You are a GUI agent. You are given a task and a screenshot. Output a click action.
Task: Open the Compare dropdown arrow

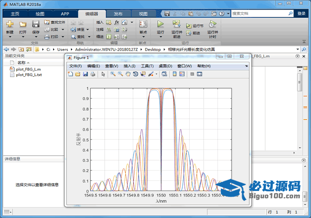coord(63,29)
